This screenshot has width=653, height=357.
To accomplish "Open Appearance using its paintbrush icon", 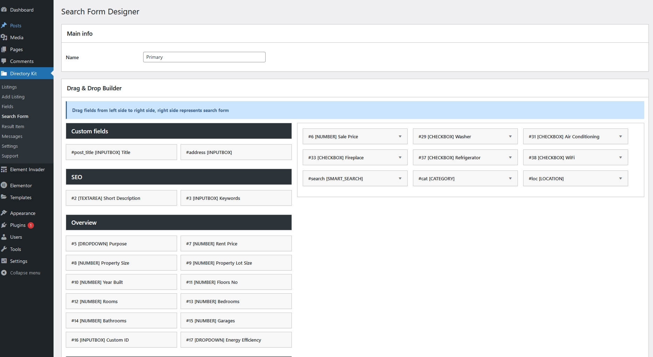I will pyautogui.click(x=4, y=213).
